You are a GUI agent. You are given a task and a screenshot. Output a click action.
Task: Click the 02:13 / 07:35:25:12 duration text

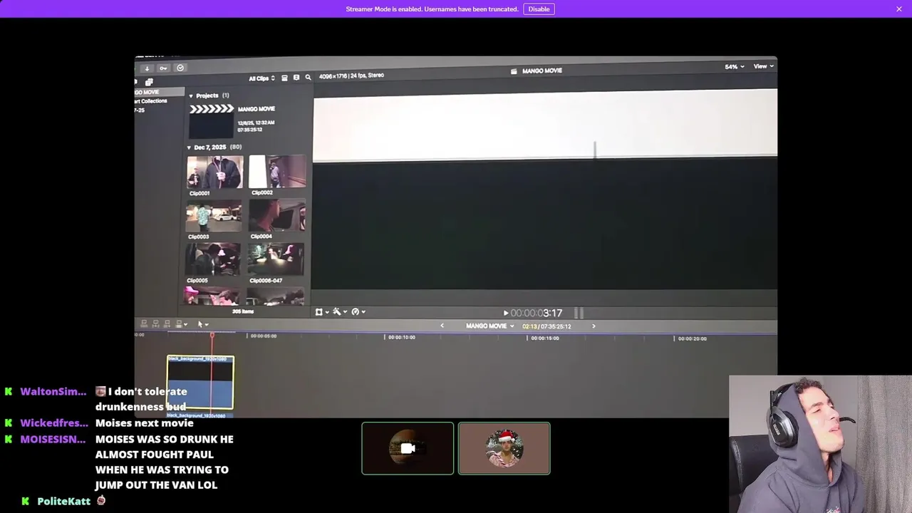546,326
